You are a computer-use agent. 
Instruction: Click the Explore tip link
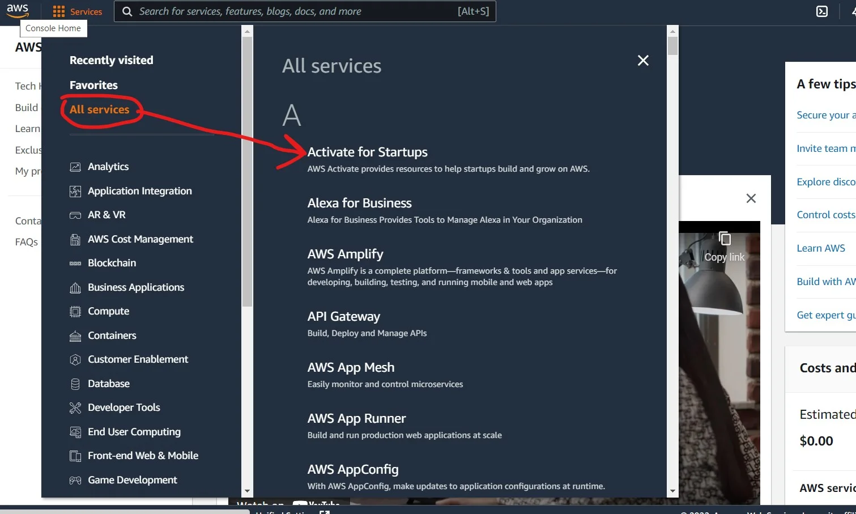826,182
